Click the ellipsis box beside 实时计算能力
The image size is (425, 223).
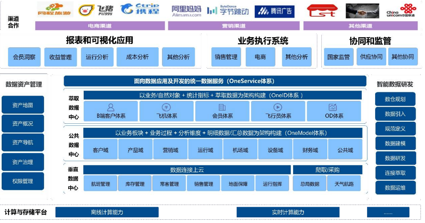point(388,212)
